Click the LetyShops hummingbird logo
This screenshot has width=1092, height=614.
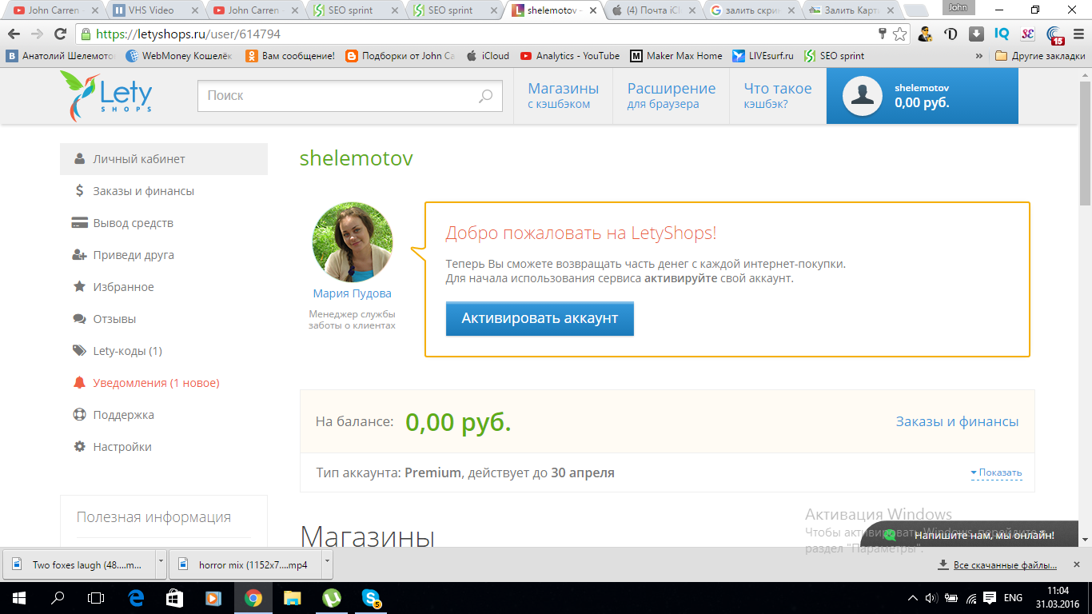pyautogui.click(x=106, y=96)
